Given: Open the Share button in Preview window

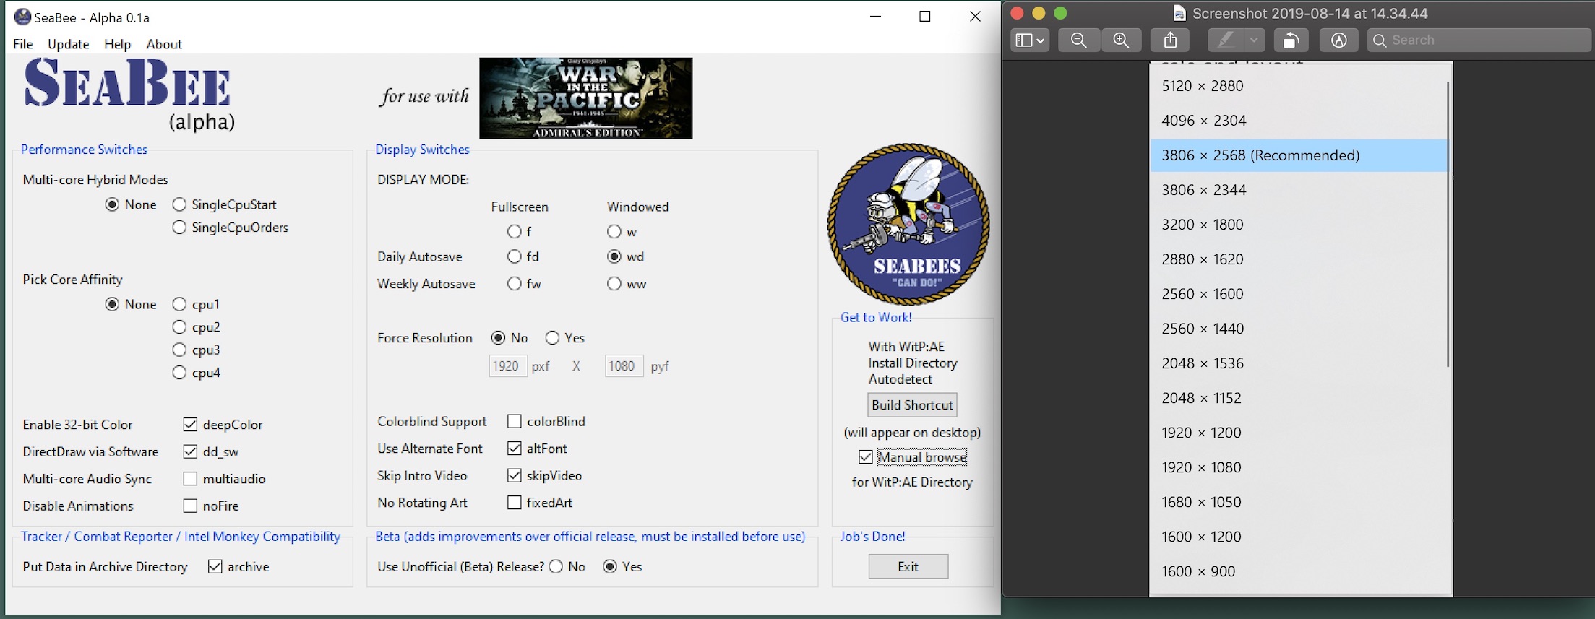Looking at the screenshot, I should coord(1170,40).
